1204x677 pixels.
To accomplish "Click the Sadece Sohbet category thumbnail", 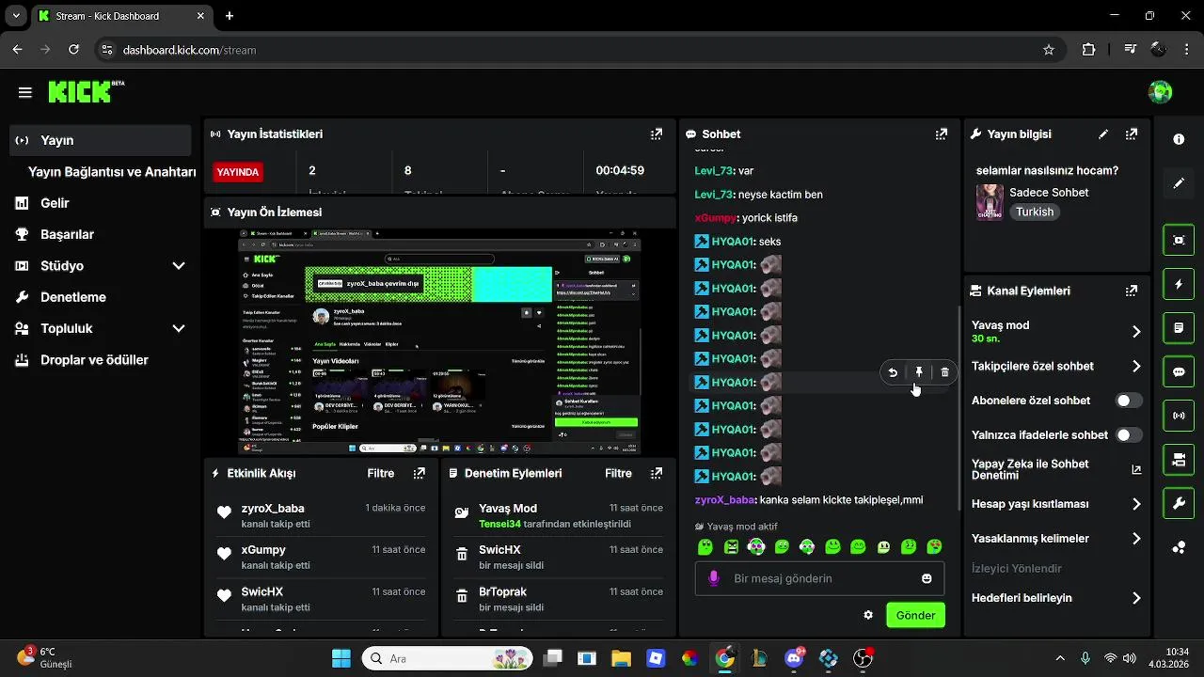I will 990,202.
